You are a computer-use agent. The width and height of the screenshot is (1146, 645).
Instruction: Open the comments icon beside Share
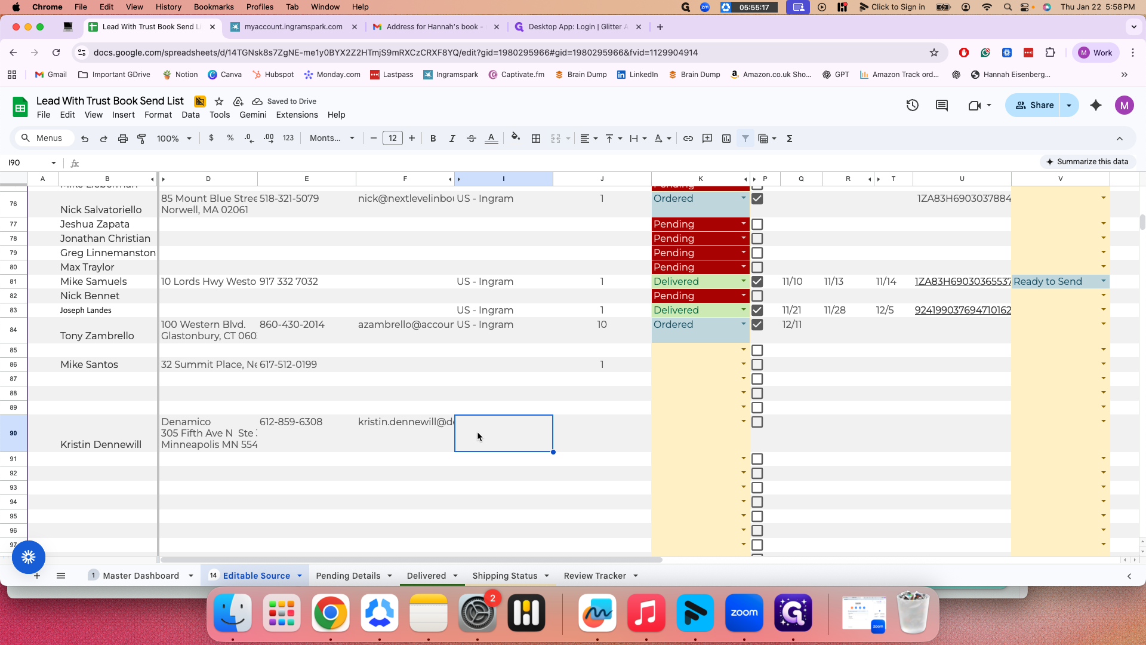(942, 105)
